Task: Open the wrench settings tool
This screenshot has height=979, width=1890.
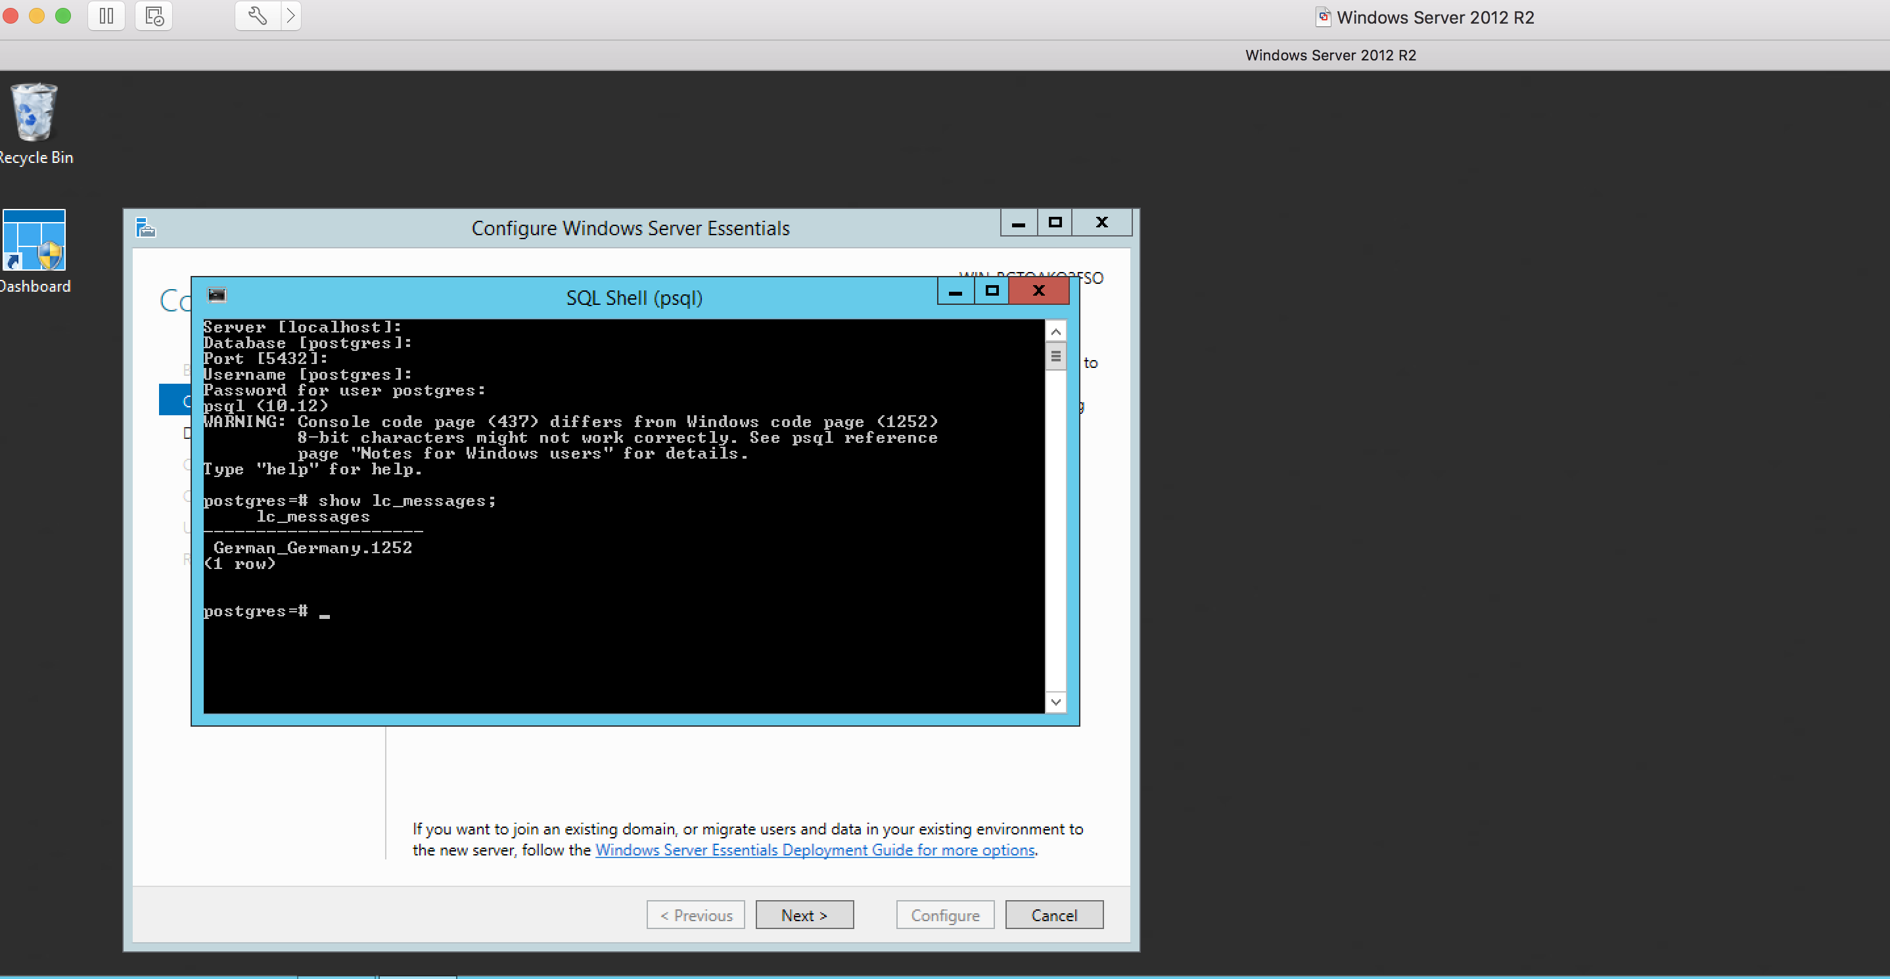Action: pyautogui.click(x=258, y=15)
